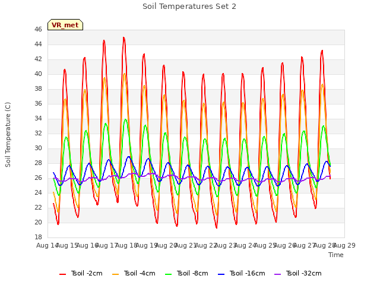Click the Aug 29 x-axis tick label
This screenshot has width=380, height=285.
(344, 245)
